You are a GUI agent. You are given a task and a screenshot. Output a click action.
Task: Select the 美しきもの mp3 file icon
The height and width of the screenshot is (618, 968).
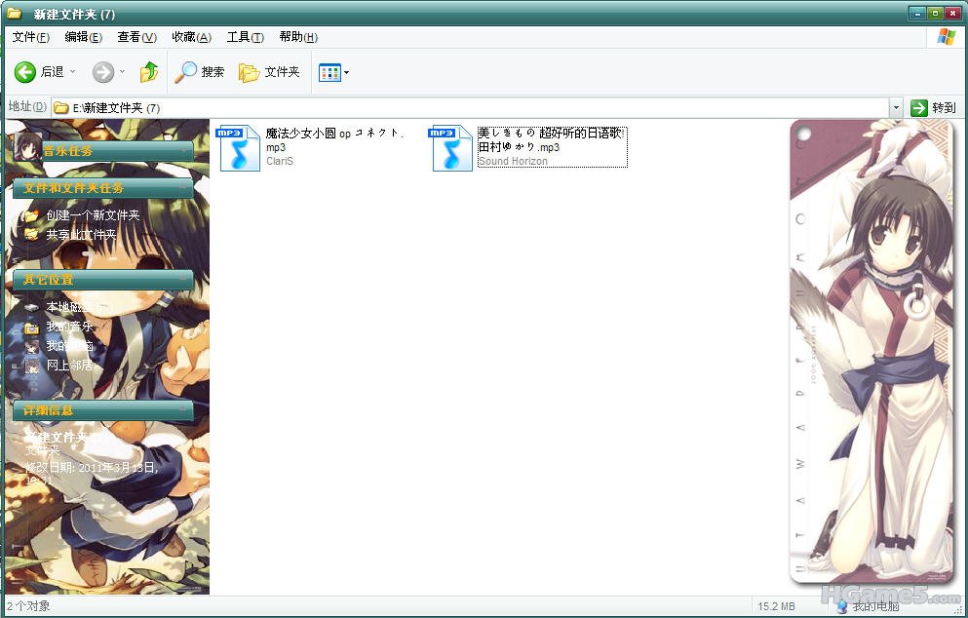click(x=450, y=147)
